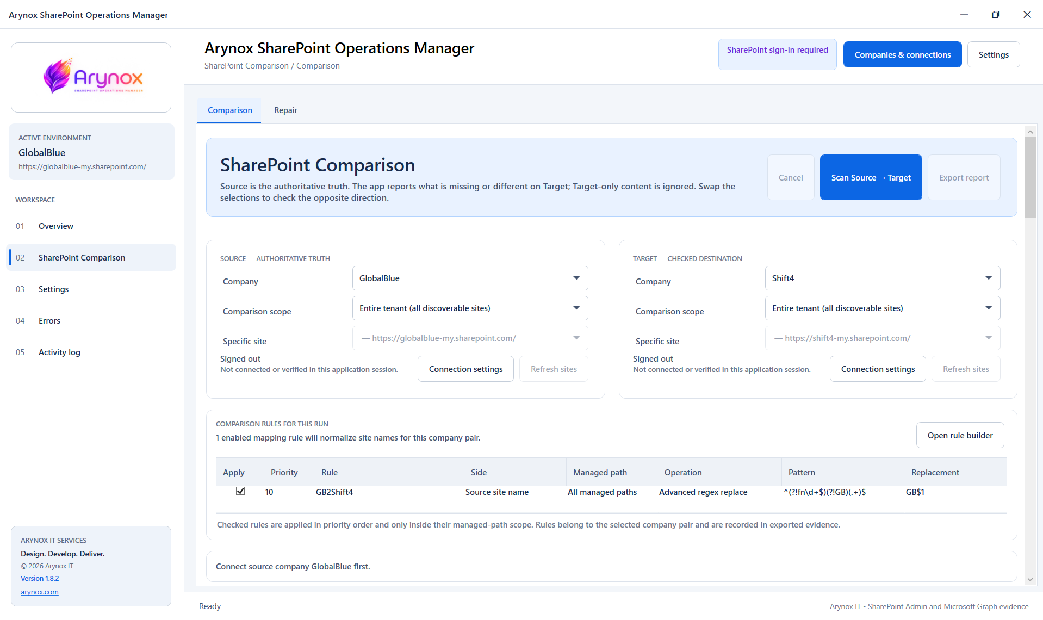Click the Version 1.8.2 text
This screenshot has width=1043, height=620.
pos(40,579)
